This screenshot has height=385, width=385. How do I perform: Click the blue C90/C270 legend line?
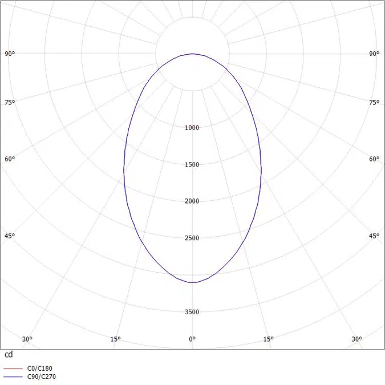point(13,376)
